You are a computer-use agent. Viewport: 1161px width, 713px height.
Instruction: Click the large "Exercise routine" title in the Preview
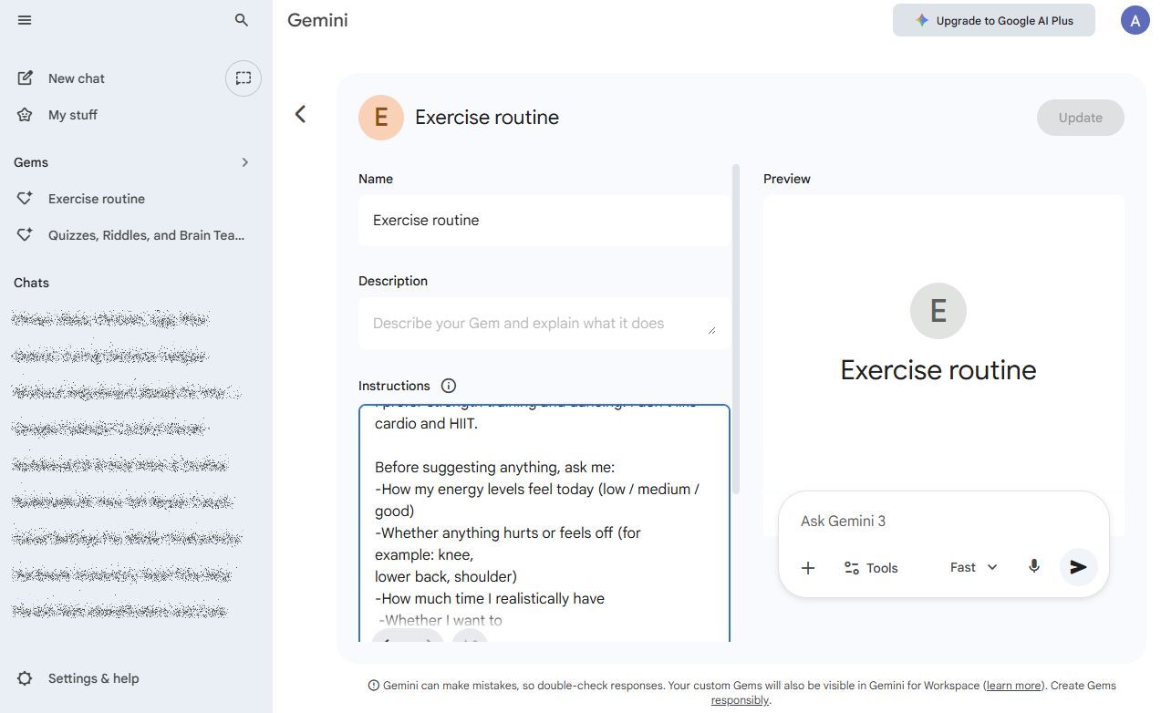pos(938,370)
